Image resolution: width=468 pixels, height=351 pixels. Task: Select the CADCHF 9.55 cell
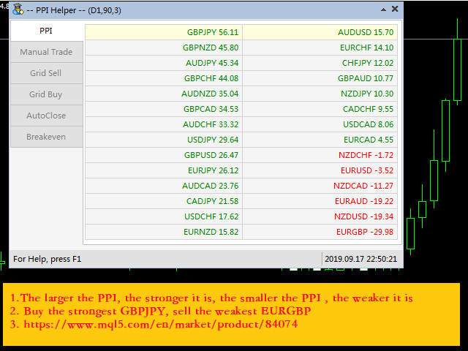tap(320, 109)
